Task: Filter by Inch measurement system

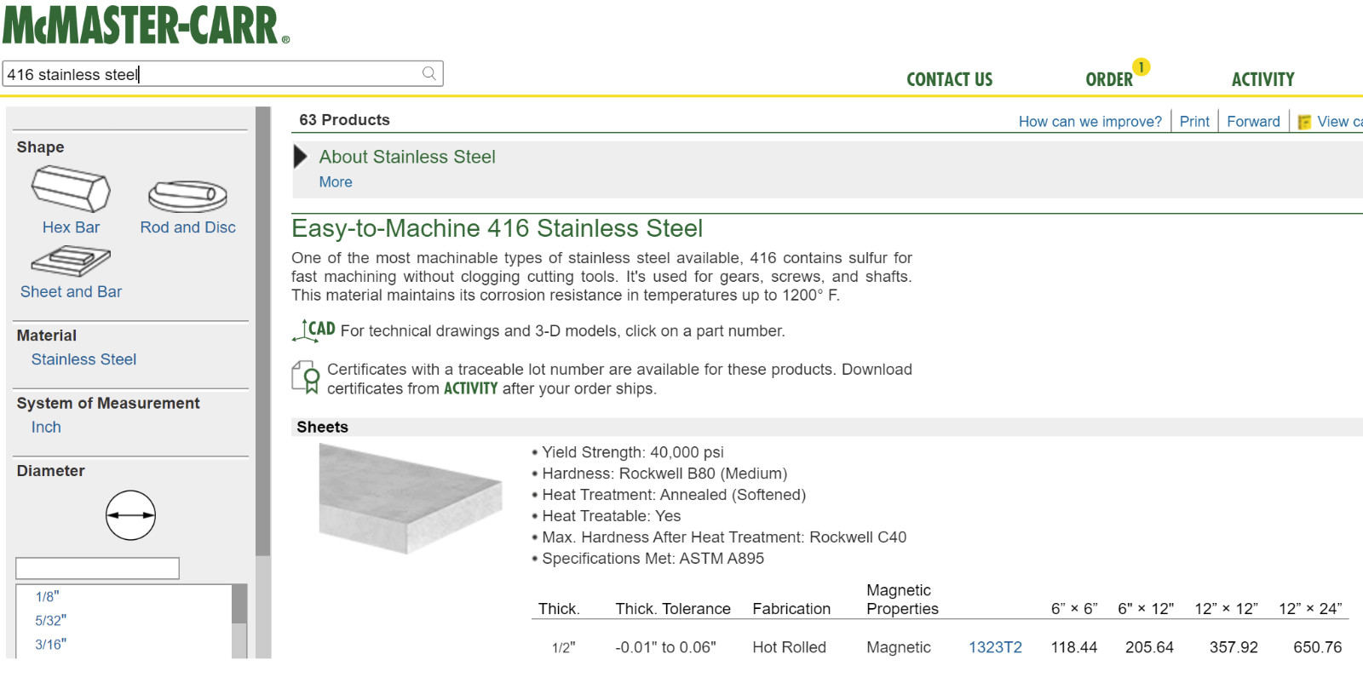Action: click(46, 428)
